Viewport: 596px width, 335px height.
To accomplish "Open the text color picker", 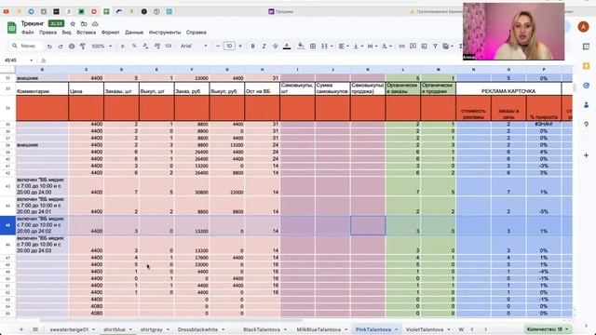I will (x=287, y=46).
